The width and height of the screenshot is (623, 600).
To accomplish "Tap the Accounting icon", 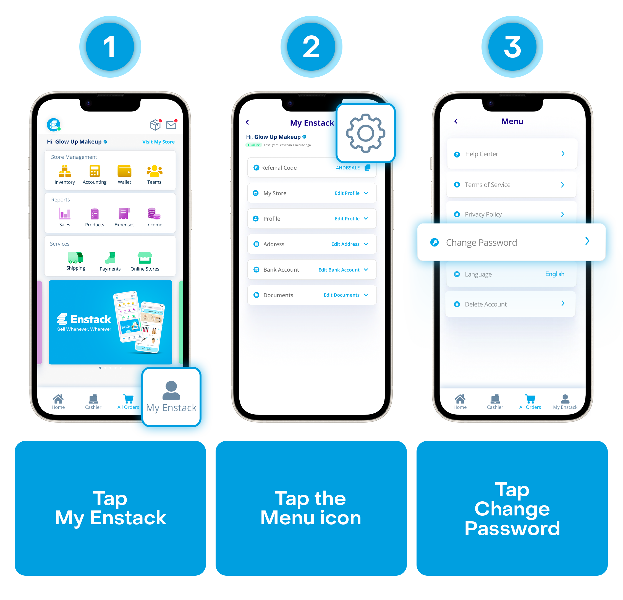I will coord(94,179).
